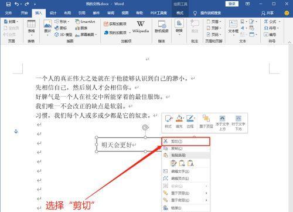Click the Redo arrow in quick access toolbar
The width and height of the screenshot is (293, 212).
26,4
